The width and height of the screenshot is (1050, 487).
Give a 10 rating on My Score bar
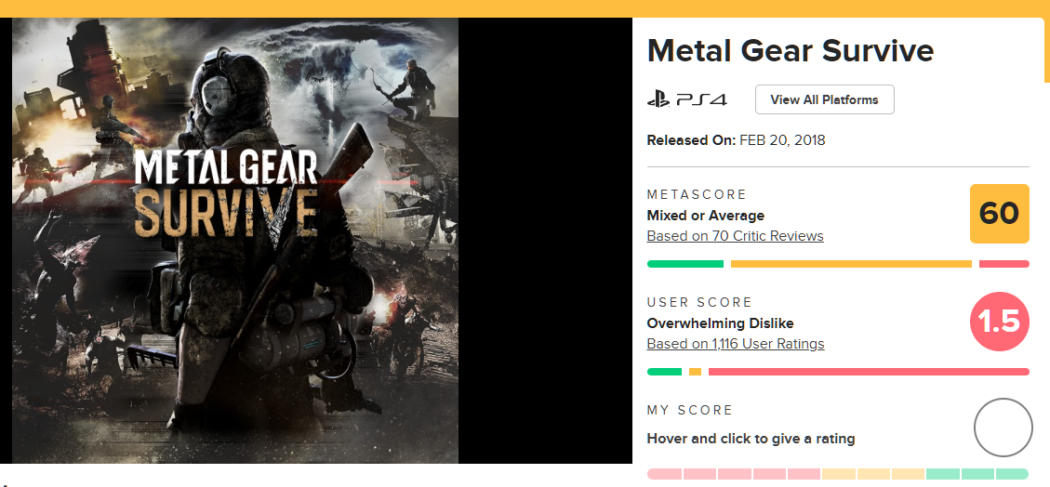[1012, 474]
